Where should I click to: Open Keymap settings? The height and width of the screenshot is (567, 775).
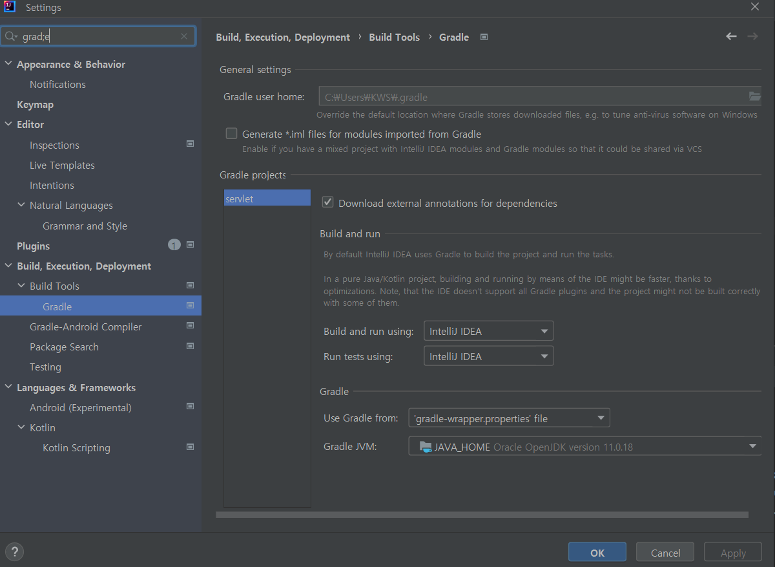pos(35,104)
